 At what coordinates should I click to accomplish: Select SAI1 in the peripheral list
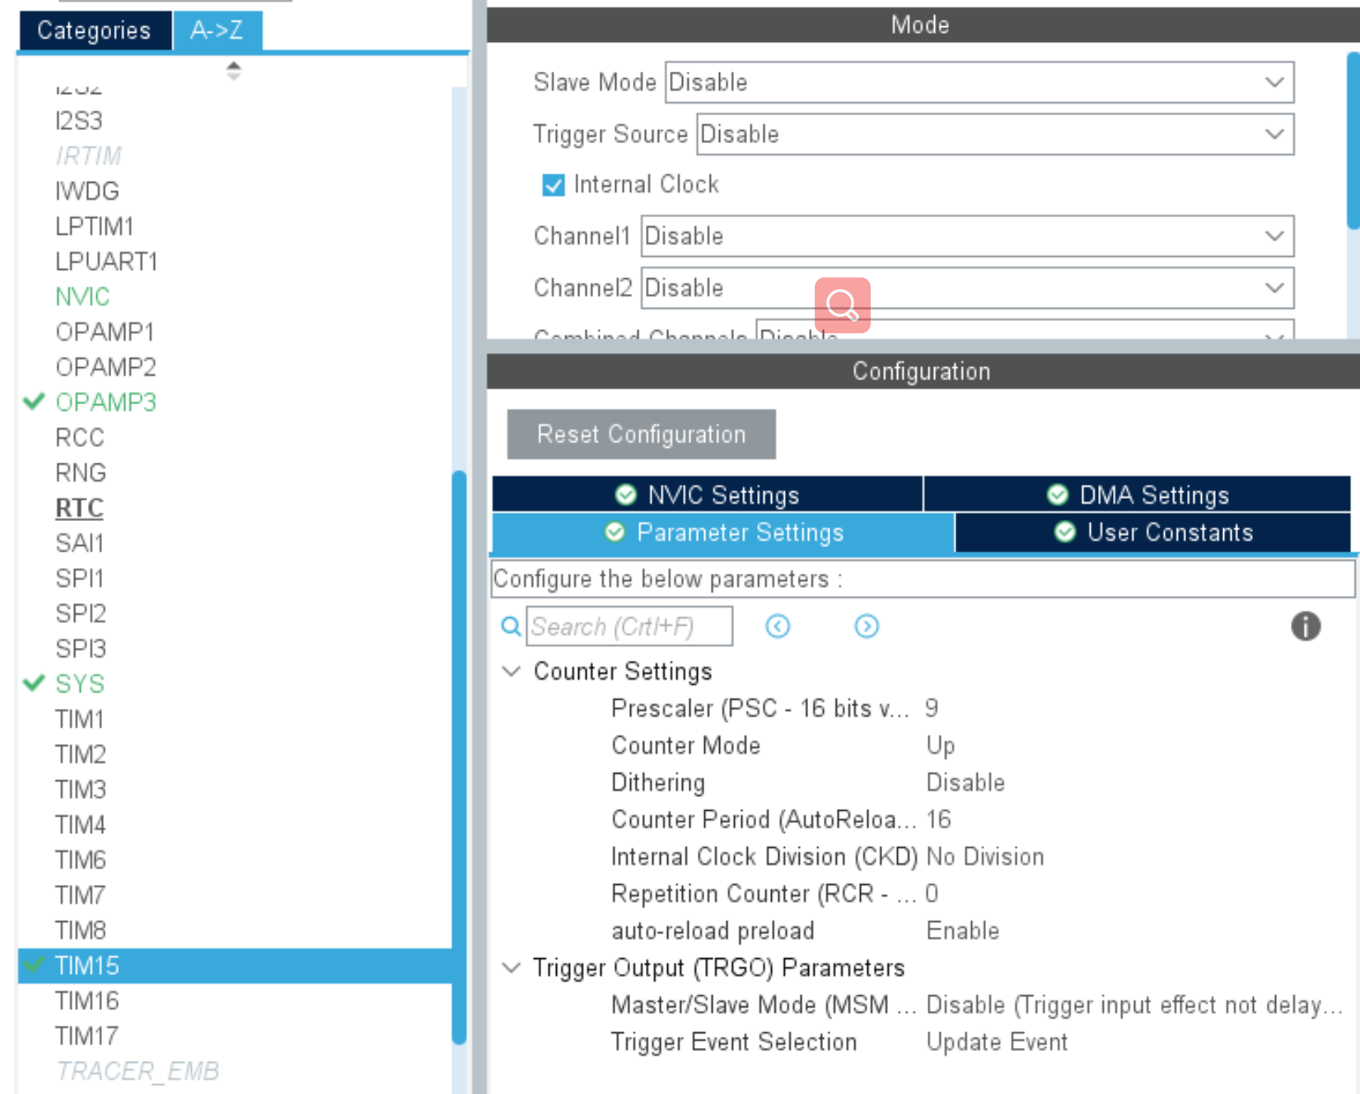tap(79, 543)
